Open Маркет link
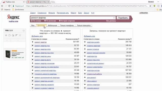The width and height of the screenshot is (162, 91). click(73, 13)
